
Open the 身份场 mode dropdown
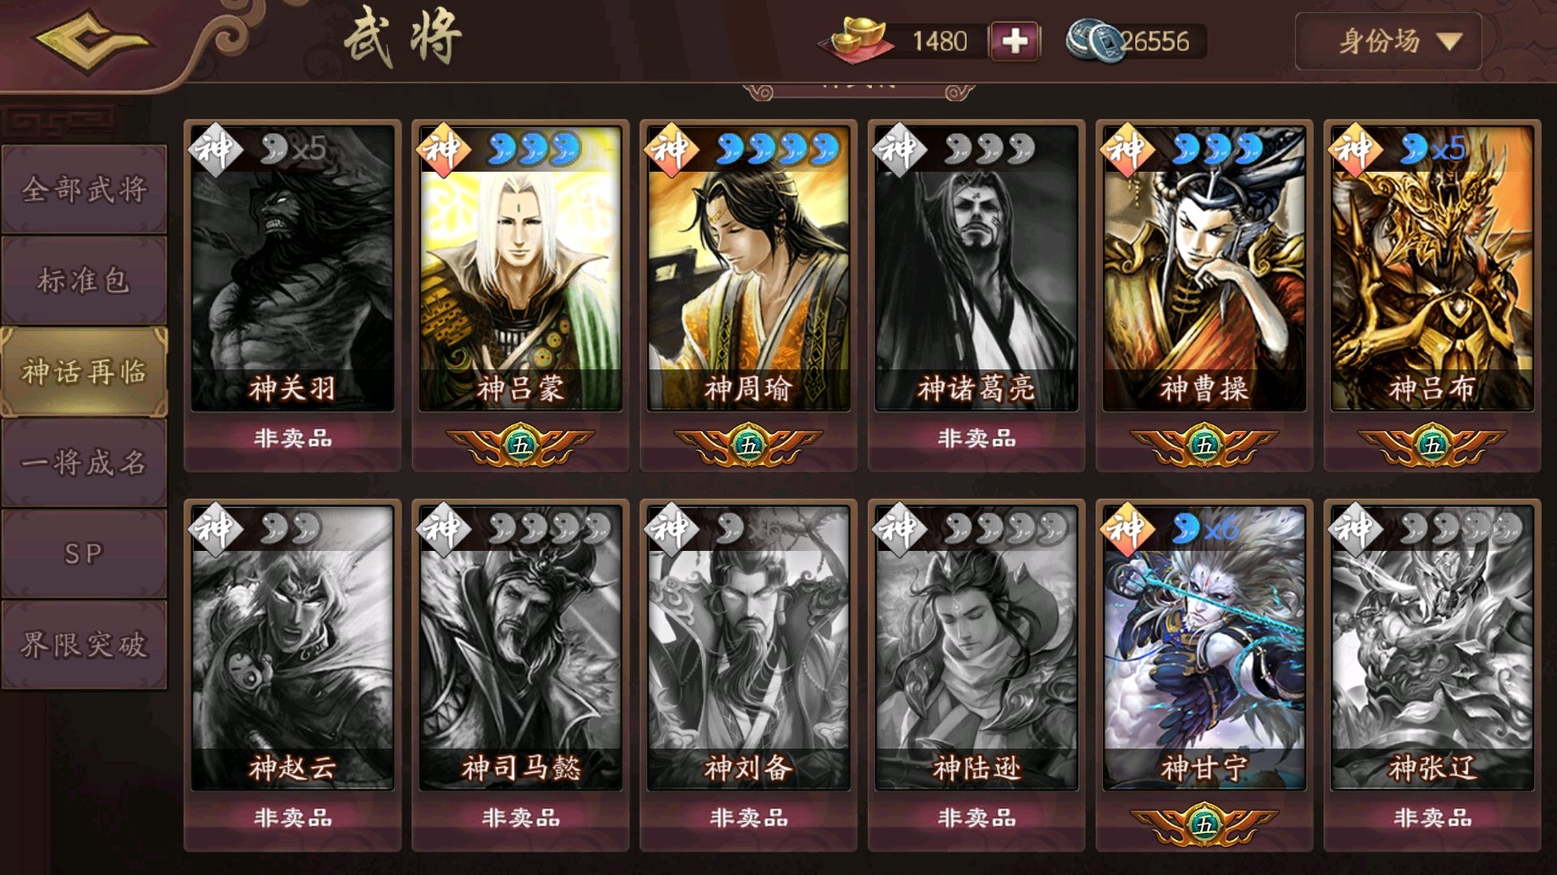[x=1388, y=41]
